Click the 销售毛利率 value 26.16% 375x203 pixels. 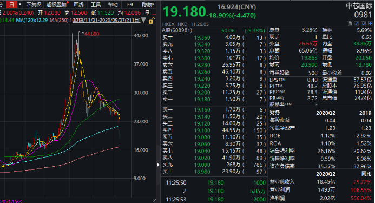(x=326, y=151)
